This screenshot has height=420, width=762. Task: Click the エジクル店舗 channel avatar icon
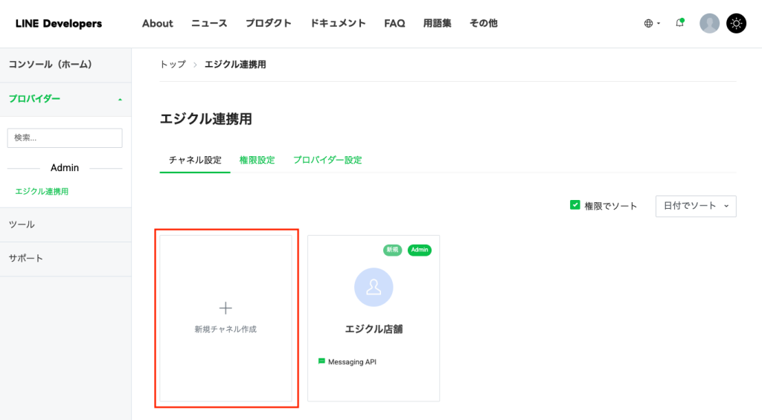click(x=374, y=287)
